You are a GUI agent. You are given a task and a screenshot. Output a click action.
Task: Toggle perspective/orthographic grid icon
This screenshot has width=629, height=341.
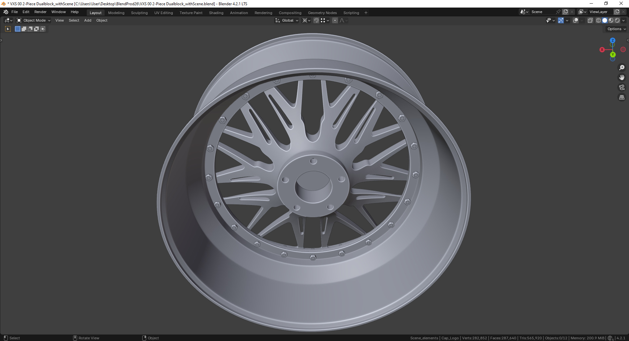[x=621, y=97]
